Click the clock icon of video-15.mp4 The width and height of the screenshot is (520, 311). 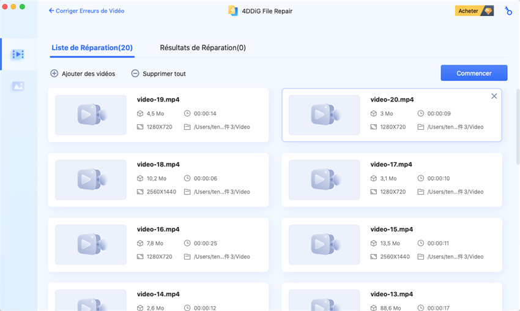420,243
